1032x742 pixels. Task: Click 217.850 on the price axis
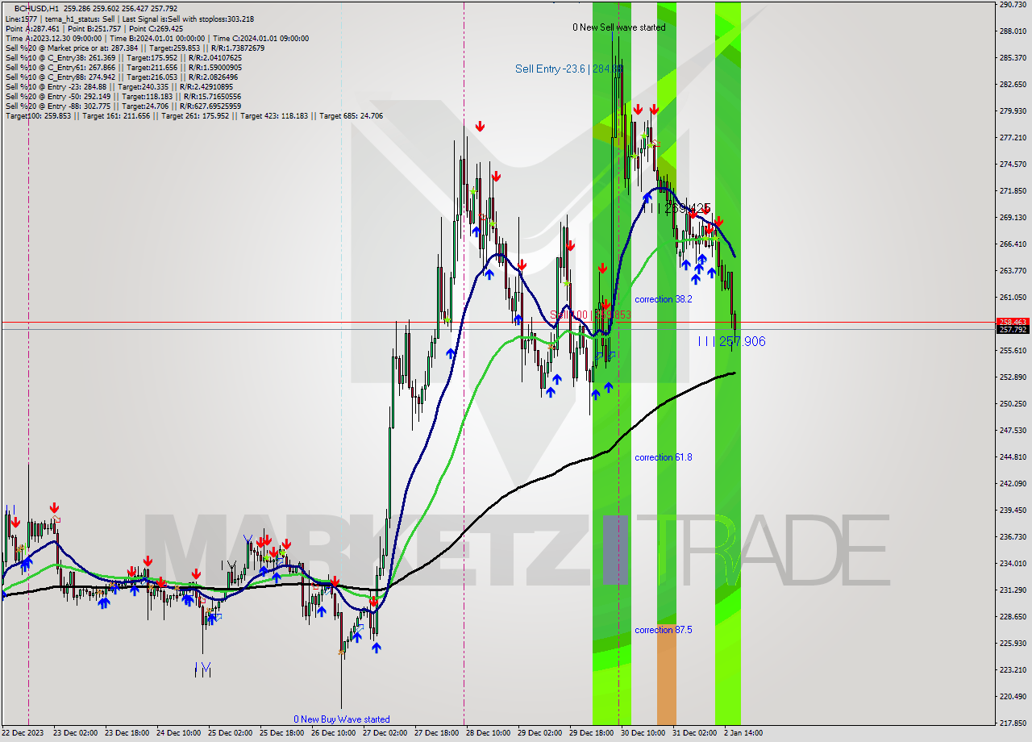[1013, 723]
